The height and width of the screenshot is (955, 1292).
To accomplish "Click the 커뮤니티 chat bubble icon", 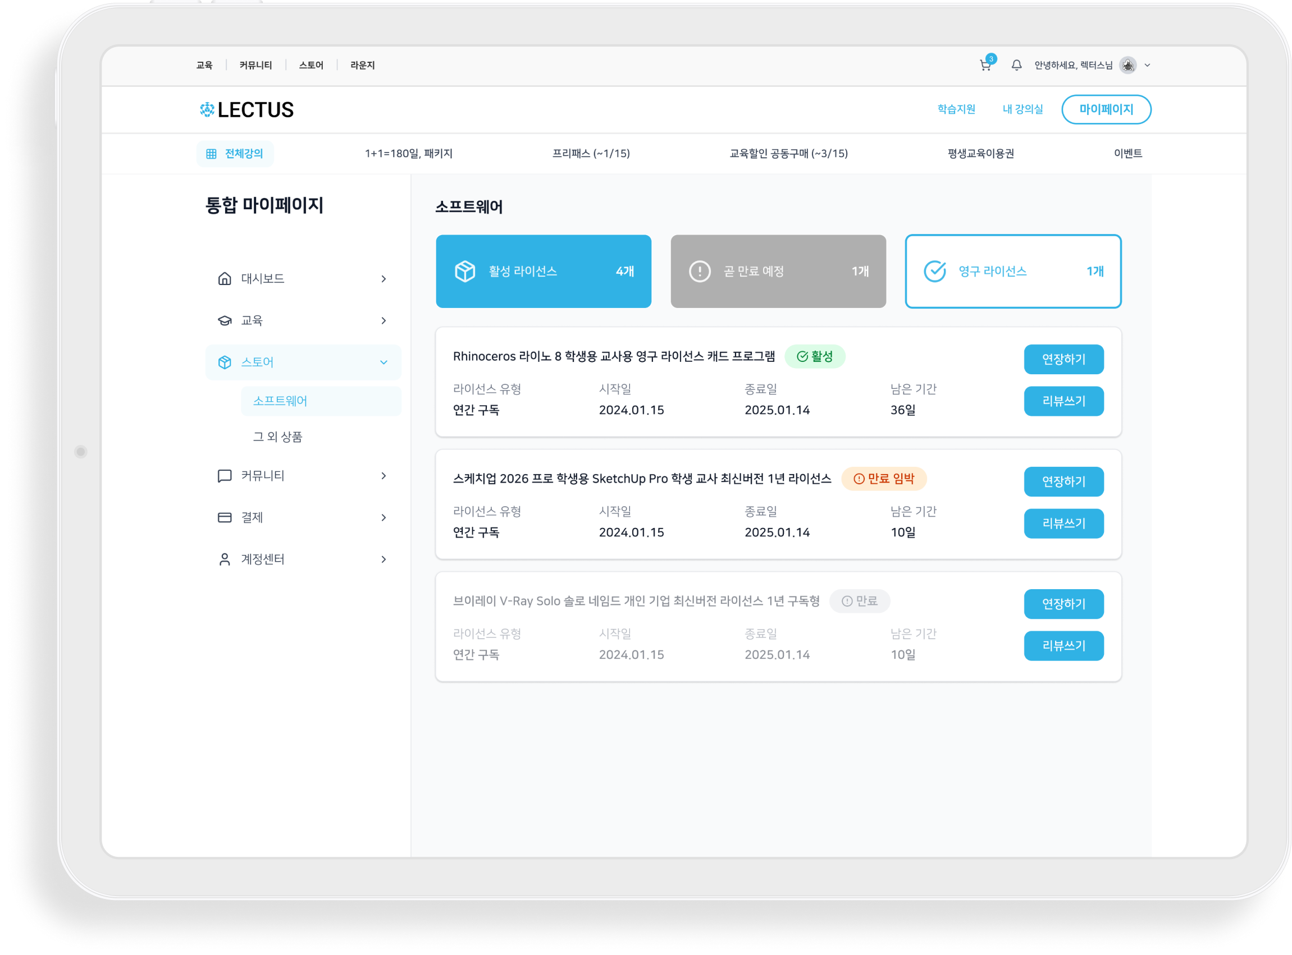I will click(x=225, y=476).
